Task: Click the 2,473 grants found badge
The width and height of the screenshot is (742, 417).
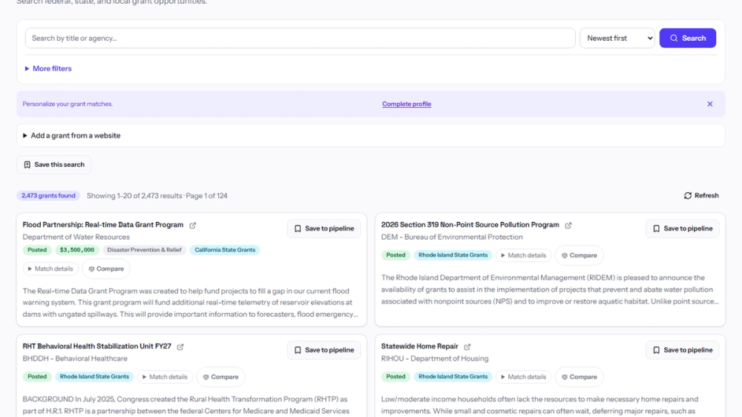Action: (48, 196)
